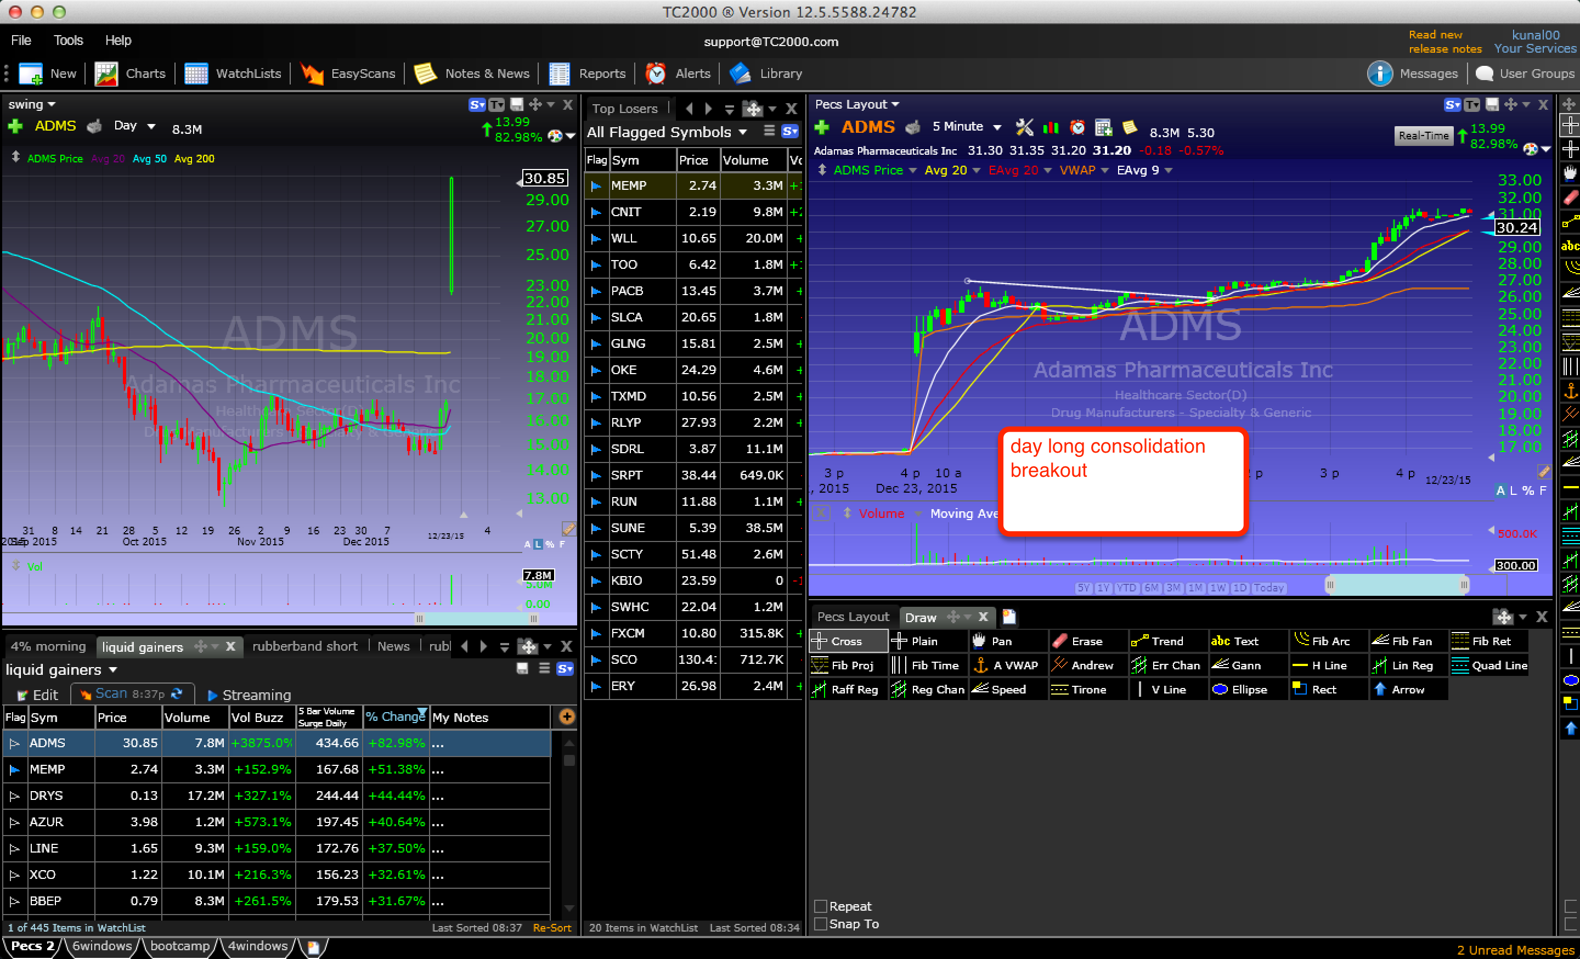Select the Fib Fan drawing tool

(1408, 640)
